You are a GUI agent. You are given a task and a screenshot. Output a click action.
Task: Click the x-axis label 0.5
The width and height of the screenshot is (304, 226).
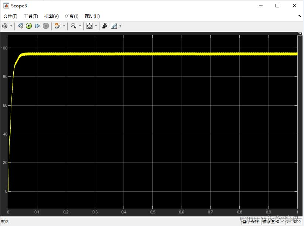(x=153, y=212)
